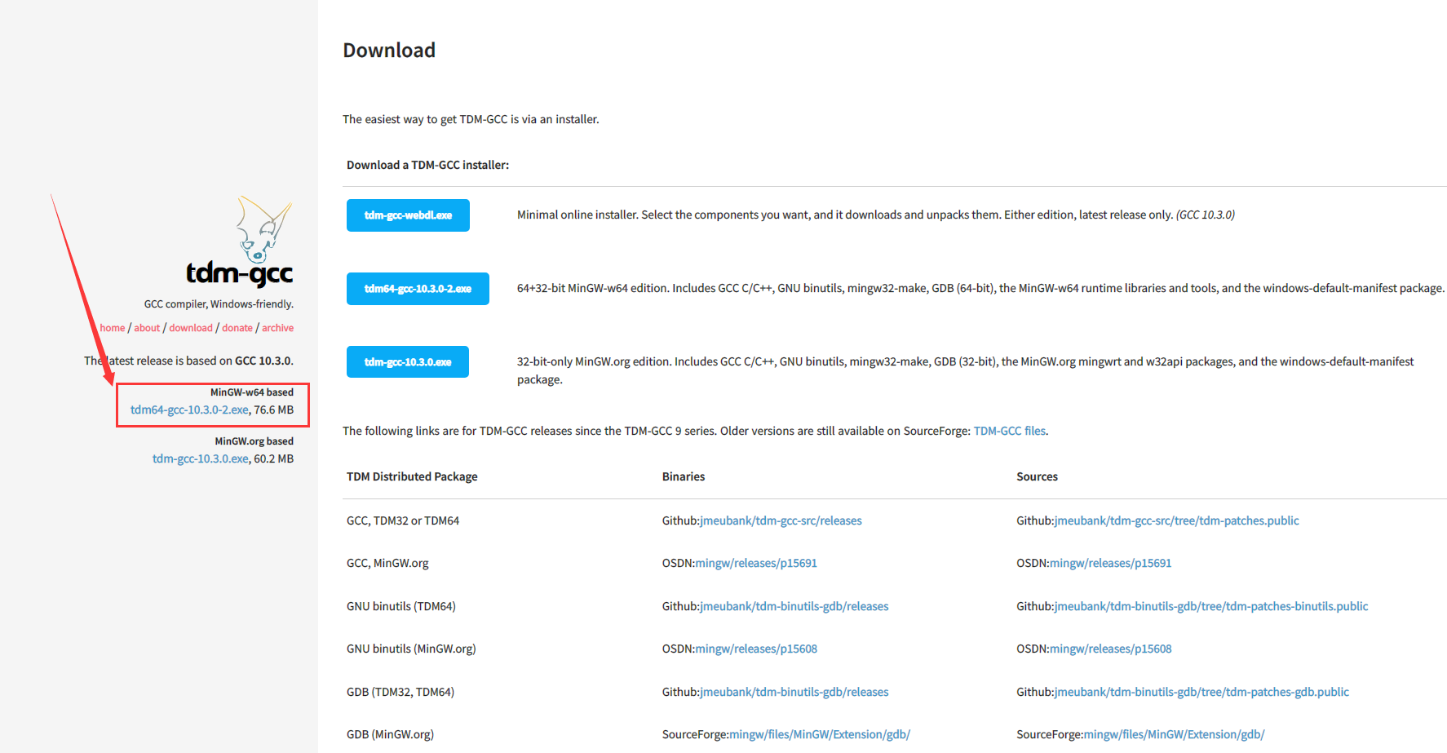Screen dimensions: 1447x753
Task: Open the archive navigation link
Action: (277, 328)
